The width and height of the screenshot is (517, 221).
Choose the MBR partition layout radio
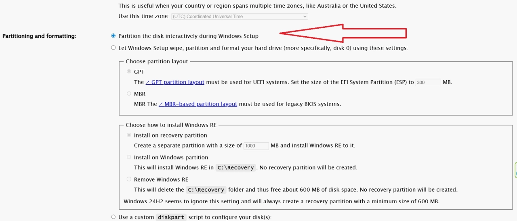pyautogui.click(x=129, y=94)
